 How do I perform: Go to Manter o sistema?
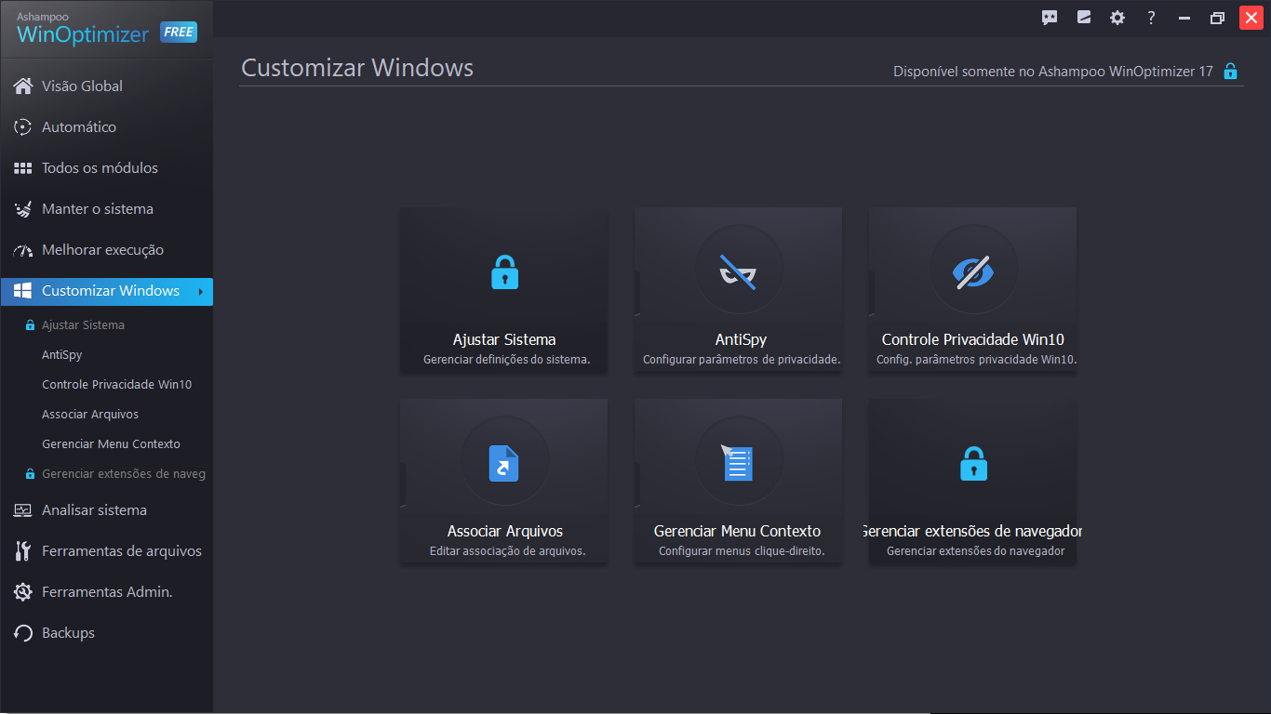[x=98, y=209]
